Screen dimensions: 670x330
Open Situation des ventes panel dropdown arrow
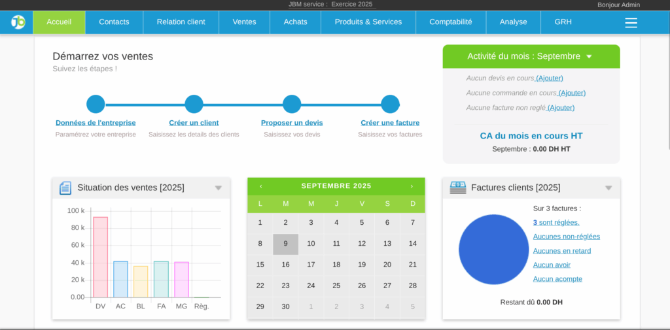pos(219,188)
